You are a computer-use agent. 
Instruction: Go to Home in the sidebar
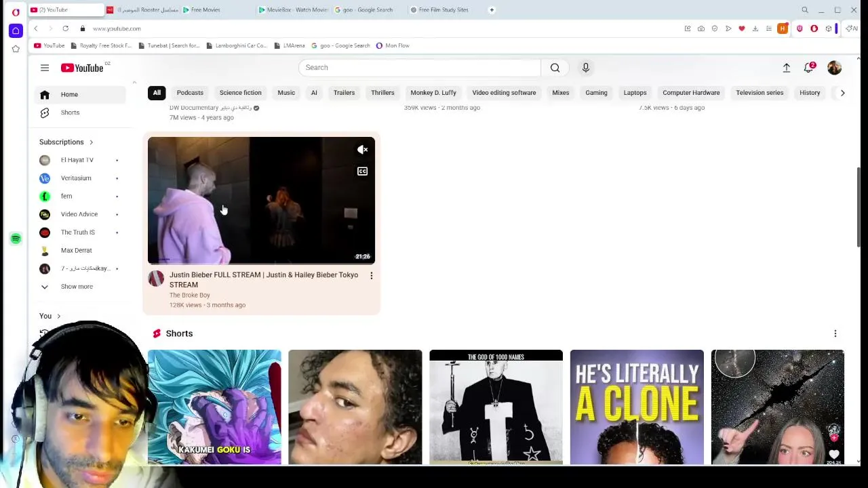[69, 94]
